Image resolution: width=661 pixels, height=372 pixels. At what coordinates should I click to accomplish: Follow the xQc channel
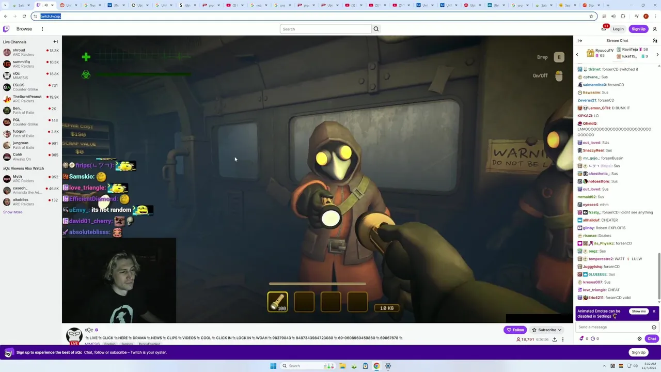[x=515, y=330]
